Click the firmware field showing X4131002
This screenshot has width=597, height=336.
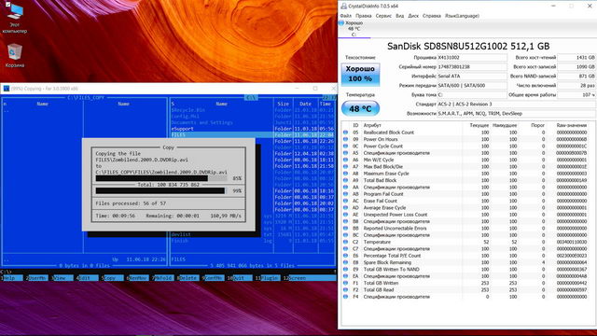tap(472, 58)
